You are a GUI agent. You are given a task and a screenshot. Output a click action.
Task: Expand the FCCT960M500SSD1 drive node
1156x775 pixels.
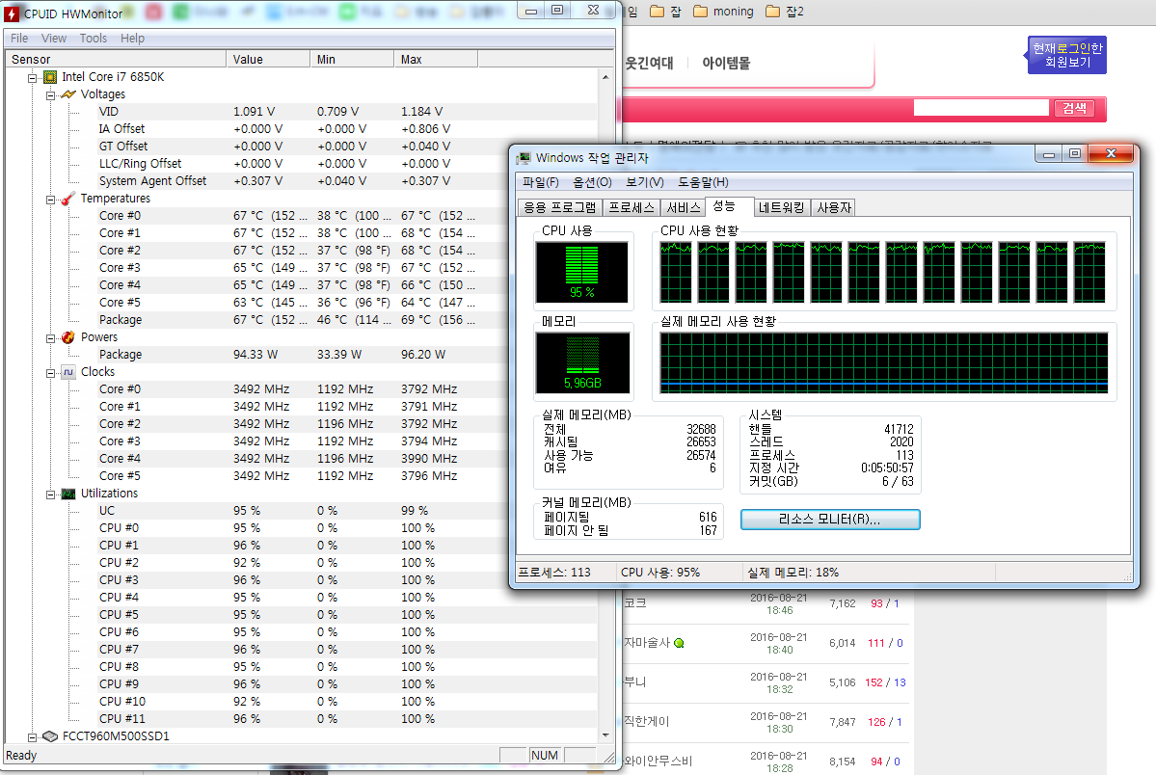pyautogui.click(x=32, y=736)
